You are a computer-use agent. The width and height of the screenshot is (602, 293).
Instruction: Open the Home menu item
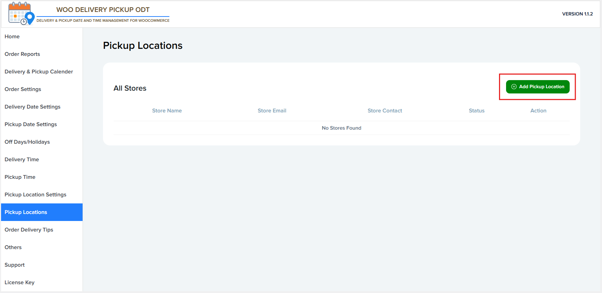(12, 37)
